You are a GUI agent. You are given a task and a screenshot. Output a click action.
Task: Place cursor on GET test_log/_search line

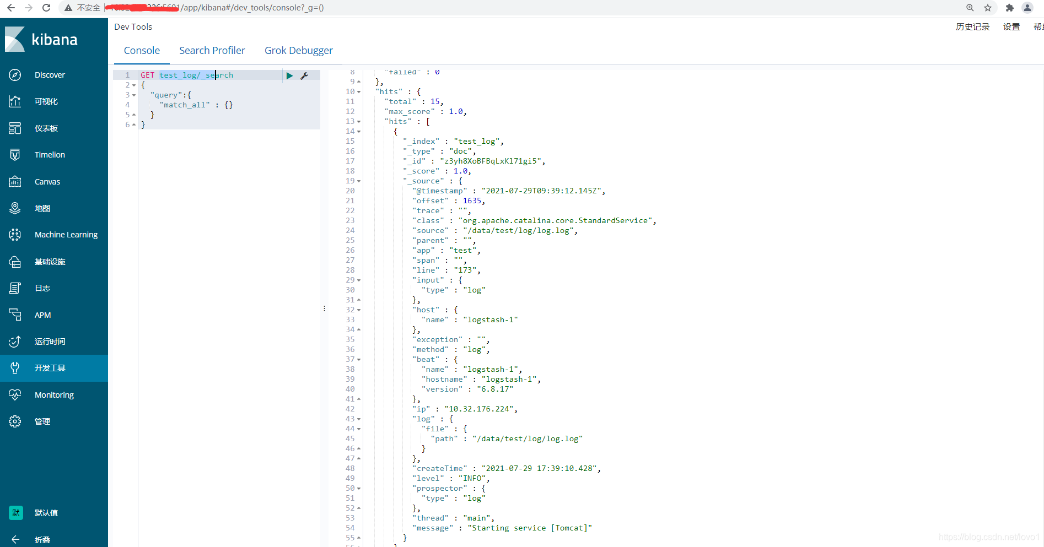(187, 75)
